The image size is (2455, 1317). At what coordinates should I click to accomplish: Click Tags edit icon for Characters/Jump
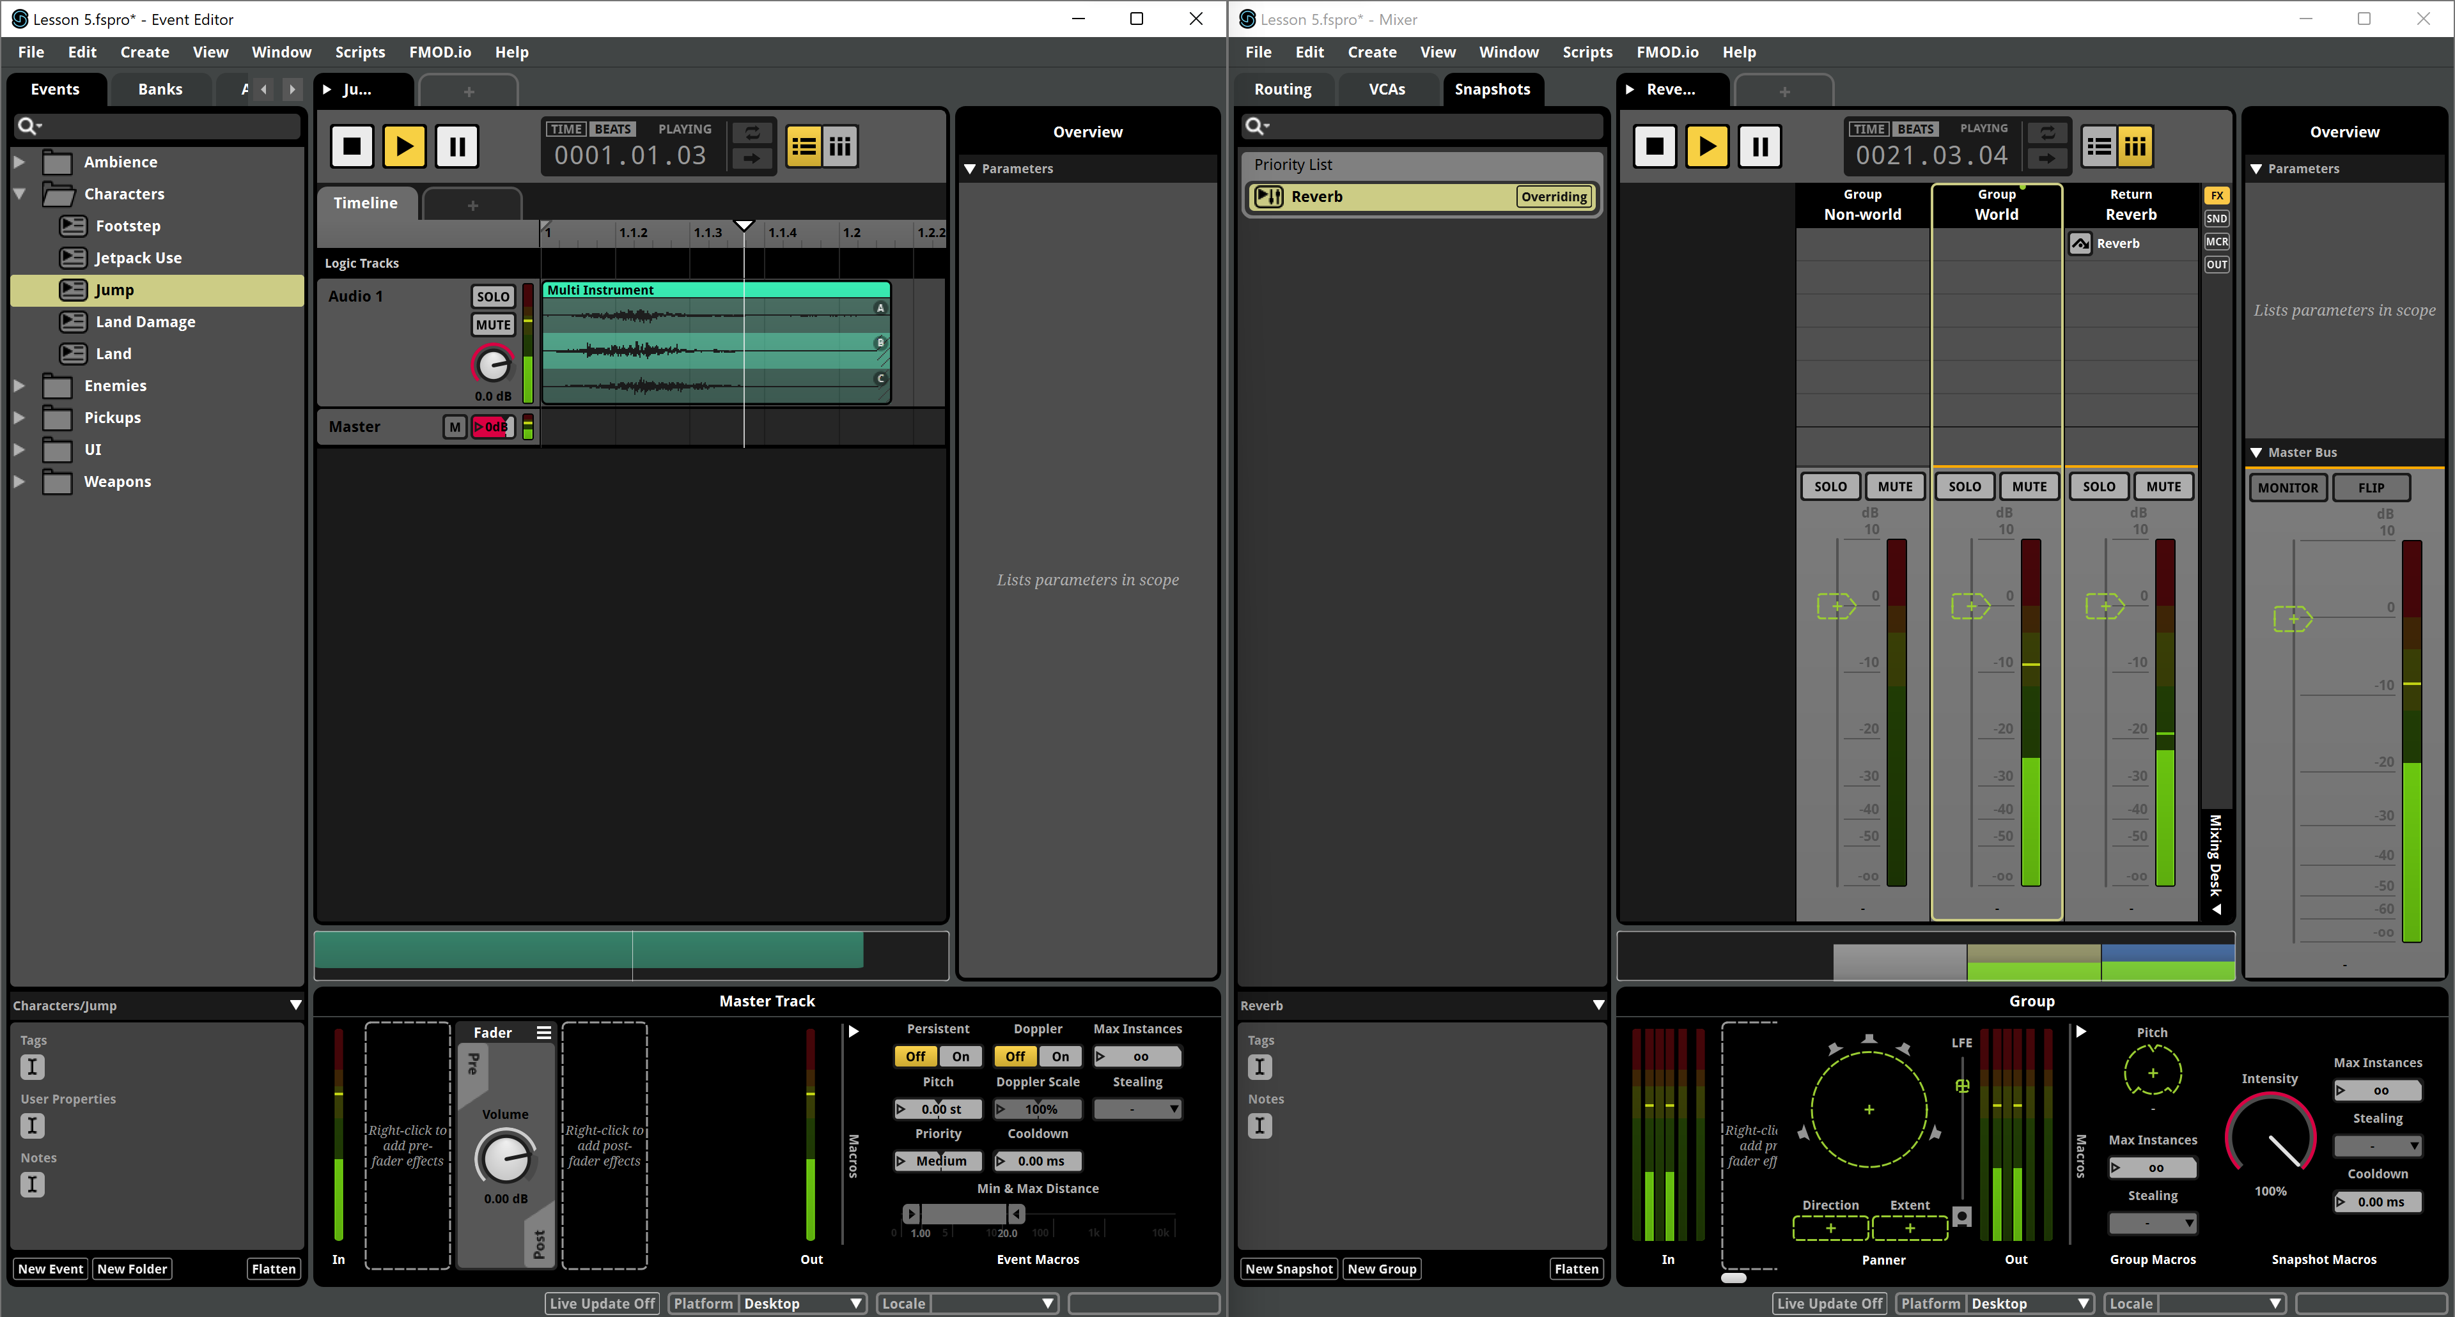pyautogui.click(x=33, y=1067)
